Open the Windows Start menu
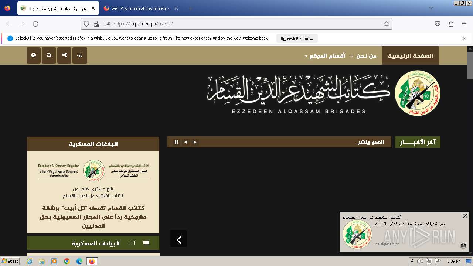This screenshot has width=473, height=266. (x=10, y=261)
